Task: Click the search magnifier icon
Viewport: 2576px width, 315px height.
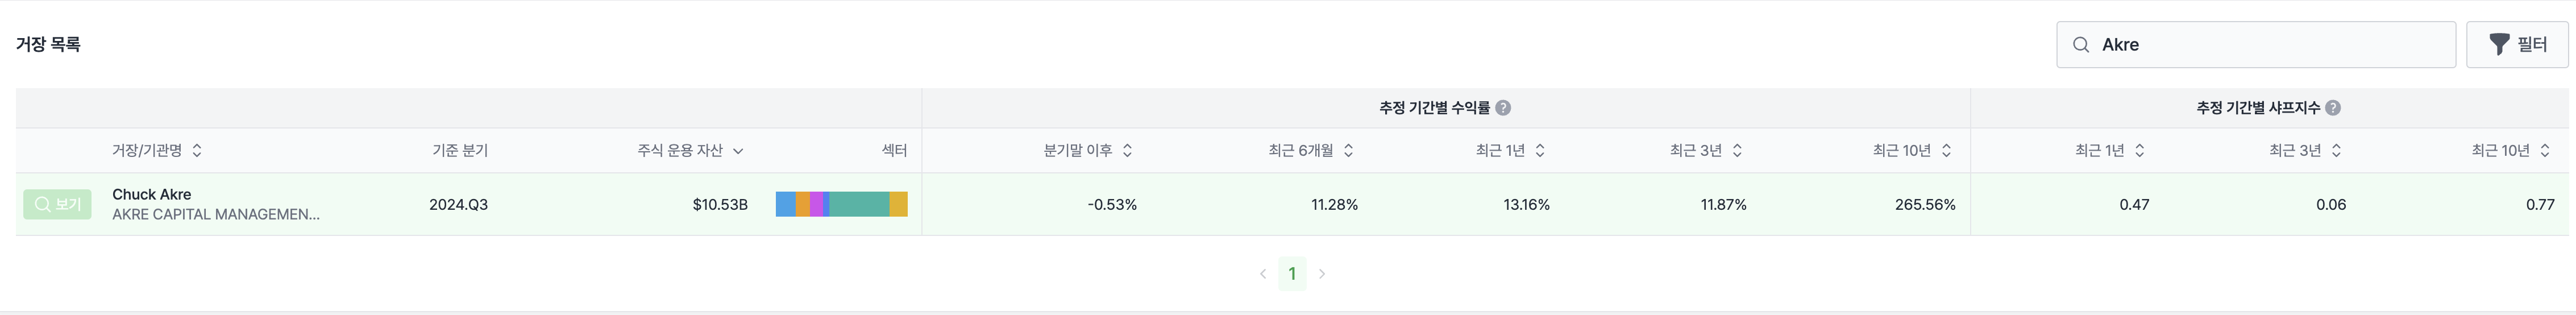Action: click(2081, 45)
